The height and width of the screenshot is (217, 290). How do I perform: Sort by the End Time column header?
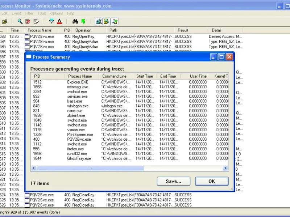[x=169, y=76]
